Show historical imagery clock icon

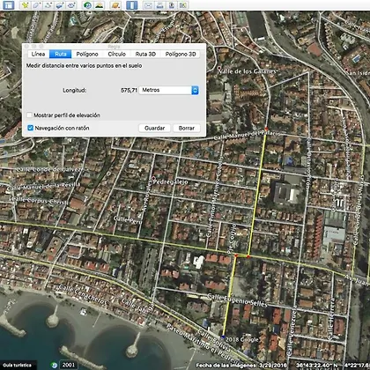[87, 5]
